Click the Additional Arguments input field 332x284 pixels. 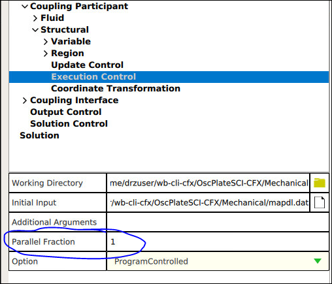click(218, 222)
